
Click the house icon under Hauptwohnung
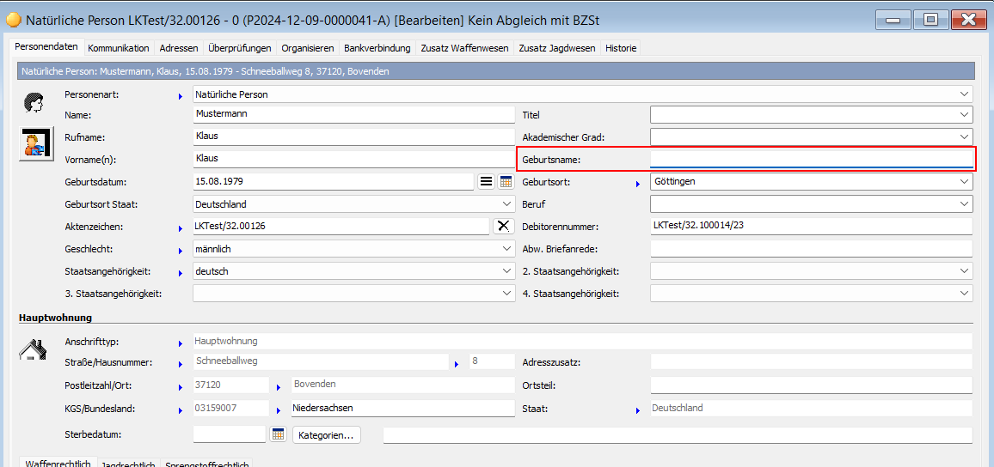point(33,349)
